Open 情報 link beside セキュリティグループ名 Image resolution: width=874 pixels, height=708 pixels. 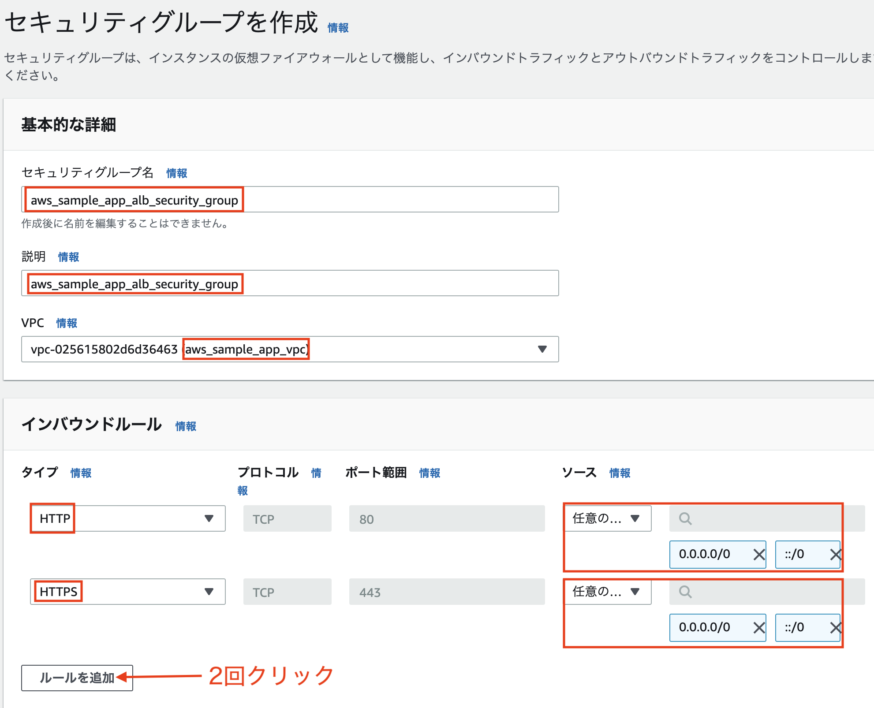point(176,173)
